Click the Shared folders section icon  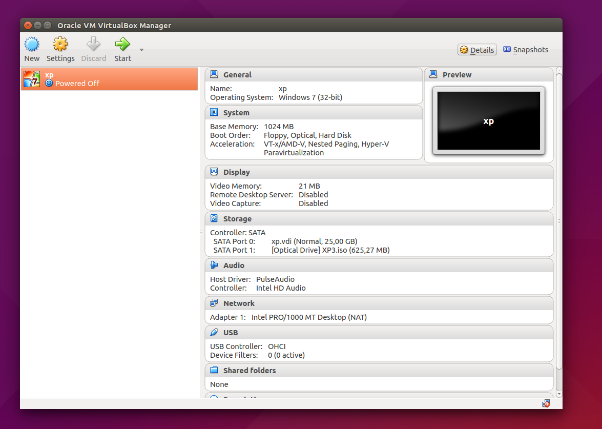tap(214, 370)
